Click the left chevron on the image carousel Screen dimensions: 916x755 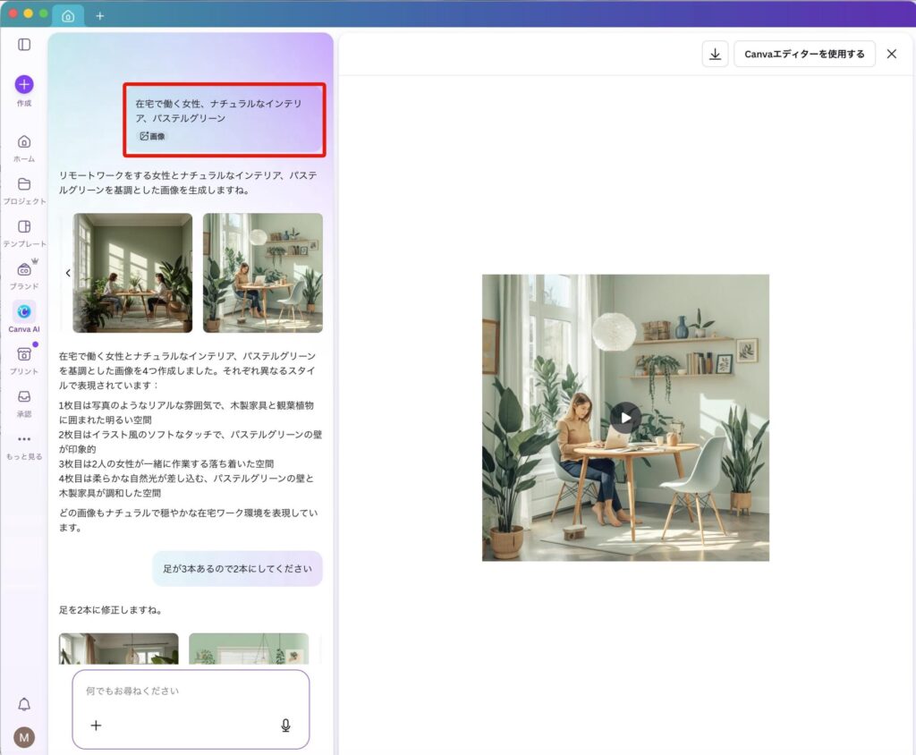pos(68,273)
